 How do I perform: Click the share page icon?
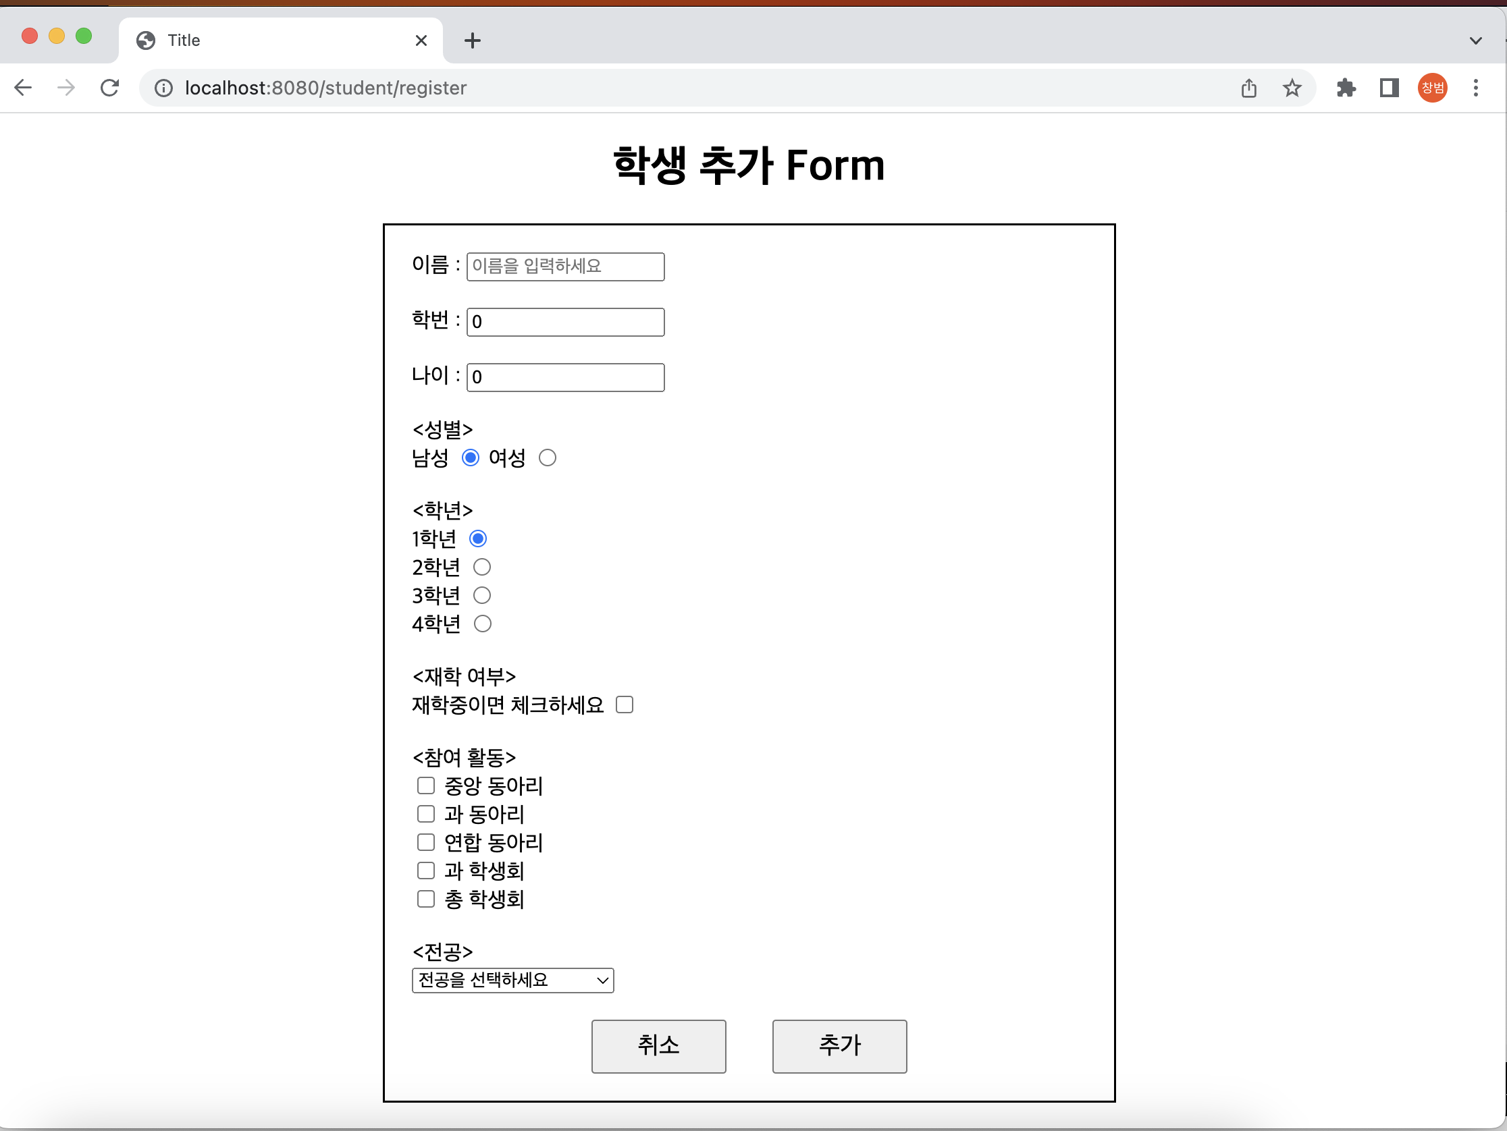click(1248, 88)
